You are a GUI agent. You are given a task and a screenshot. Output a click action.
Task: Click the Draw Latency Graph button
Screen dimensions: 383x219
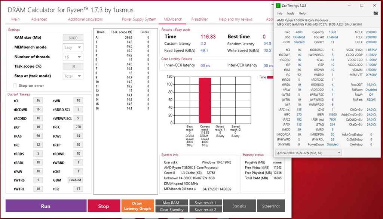138,206
